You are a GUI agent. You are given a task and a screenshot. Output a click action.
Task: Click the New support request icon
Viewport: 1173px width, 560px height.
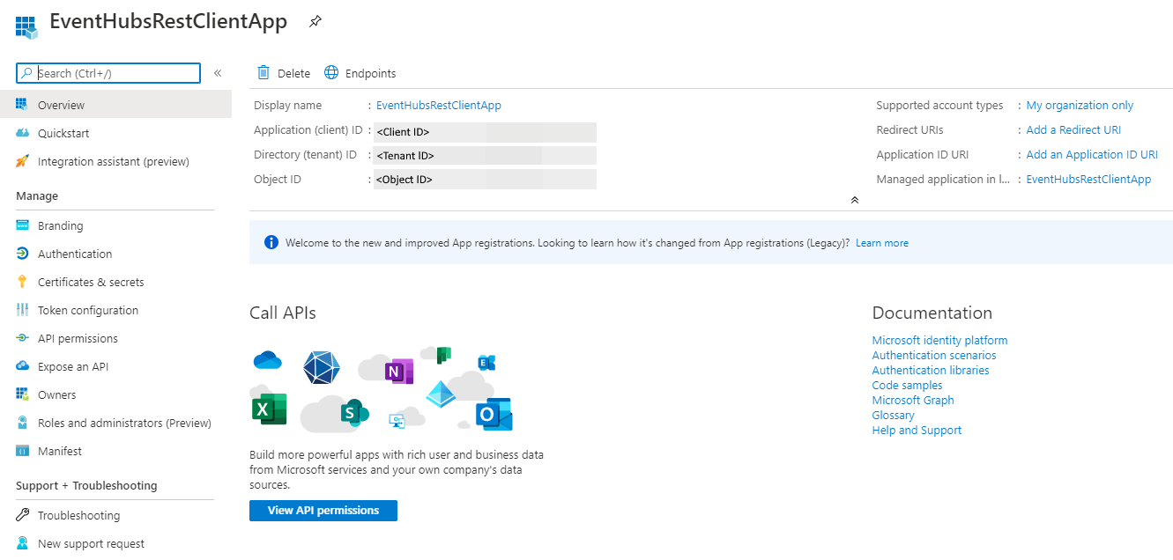(x=22, y=543)
